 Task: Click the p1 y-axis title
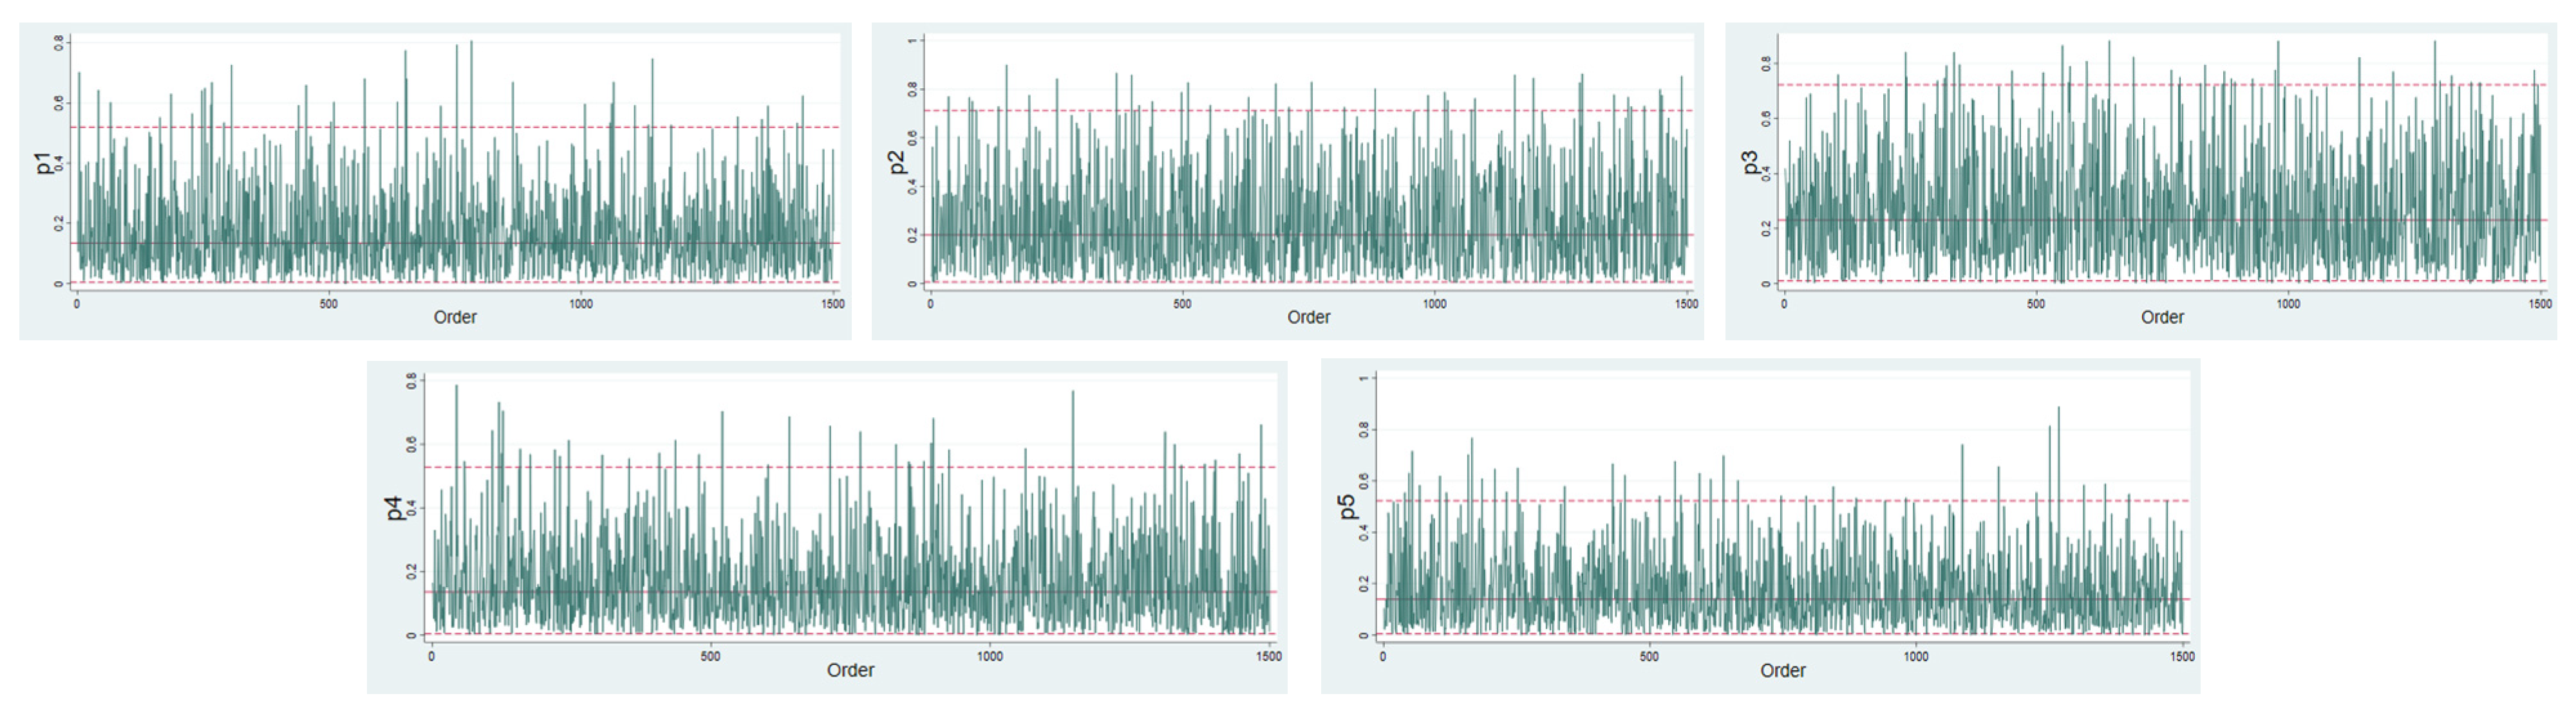(43, 163)
